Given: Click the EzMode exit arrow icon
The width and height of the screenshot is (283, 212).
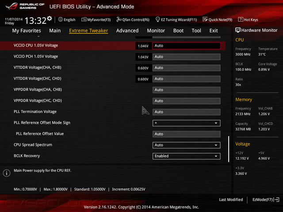Looking at the screenshot, I should point(277,200).
